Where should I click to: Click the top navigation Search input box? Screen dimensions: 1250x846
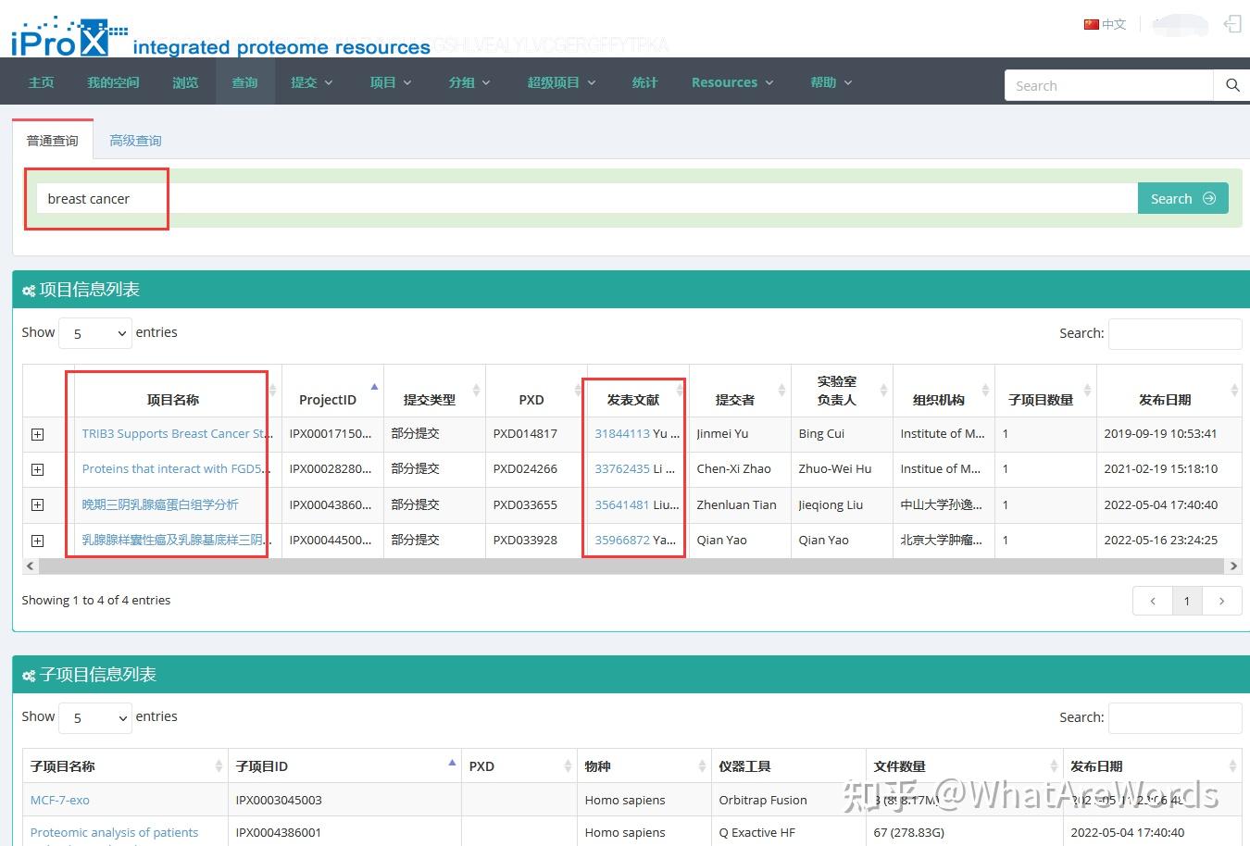coord(1108,85)
